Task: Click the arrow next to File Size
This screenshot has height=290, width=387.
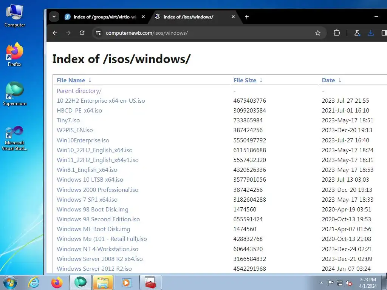Action: 261,80
